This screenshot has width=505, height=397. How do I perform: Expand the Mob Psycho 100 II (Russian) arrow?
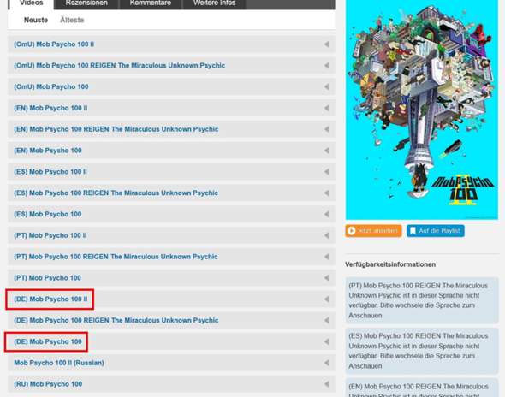click(x=326, y=363)
